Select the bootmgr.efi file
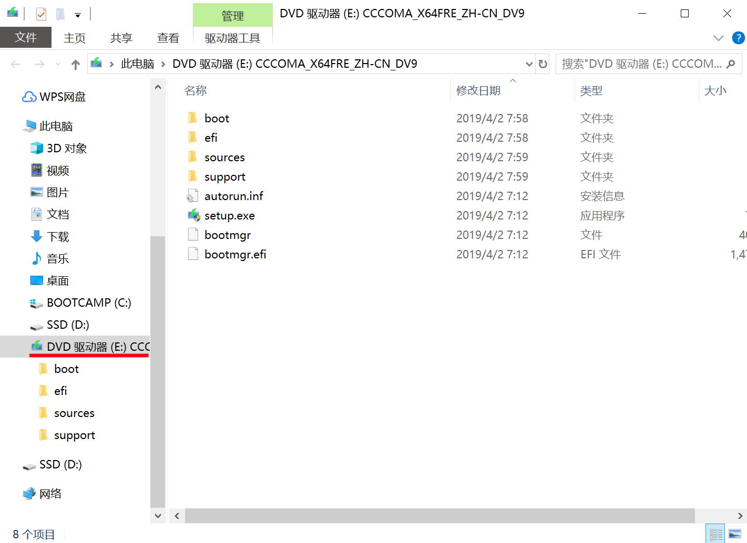The image size is (747, 543). coord(236,254)
